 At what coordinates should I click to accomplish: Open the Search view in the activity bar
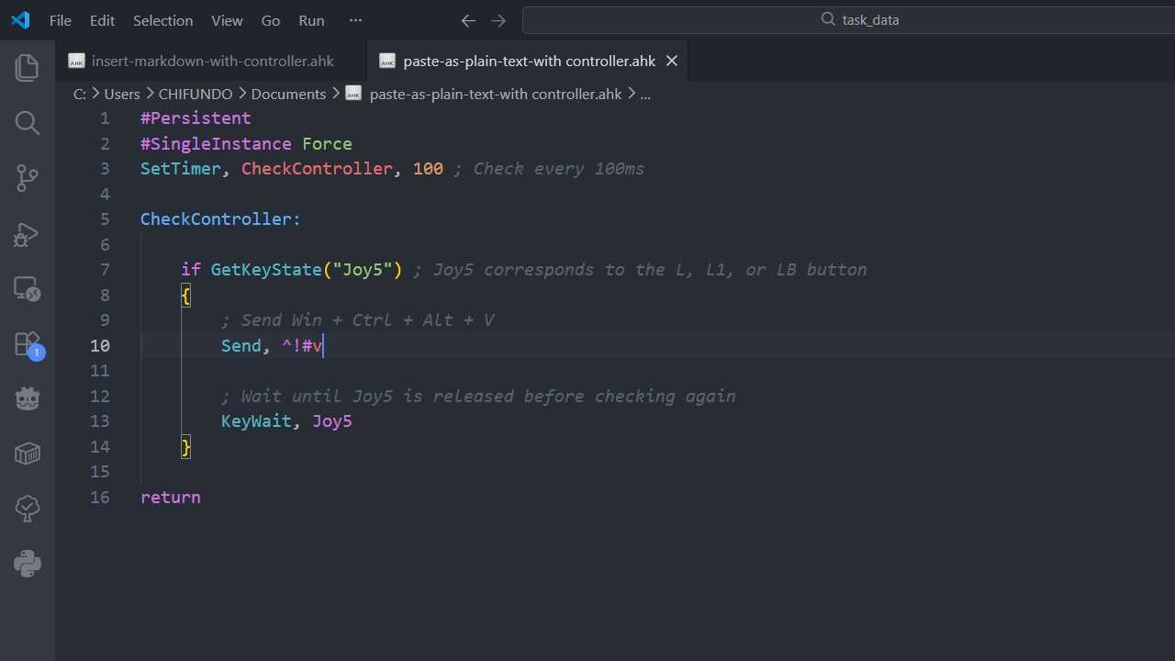tap(28, 123)
